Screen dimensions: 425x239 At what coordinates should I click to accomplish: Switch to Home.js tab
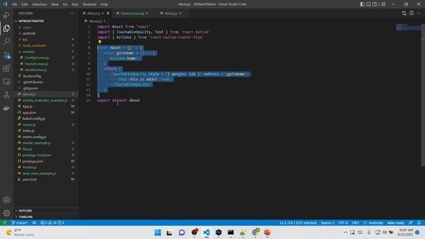pyautogui.click(x=171, y=13)
